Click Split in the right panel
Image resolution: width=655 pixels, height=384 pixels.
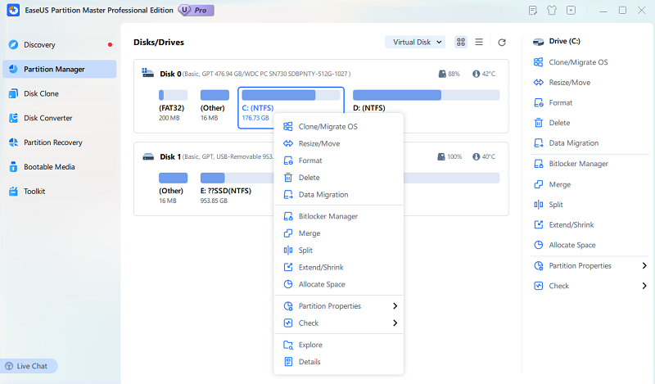556,205
